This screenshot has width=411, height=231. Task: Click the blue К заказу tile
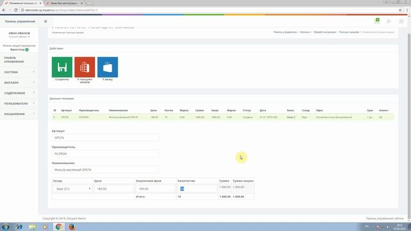click(107, 67)
